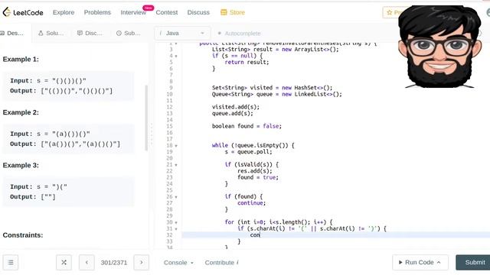This screenshot has height=275, width=490.
Task: Click the Example 3 output text
Action: pos(33,197)
